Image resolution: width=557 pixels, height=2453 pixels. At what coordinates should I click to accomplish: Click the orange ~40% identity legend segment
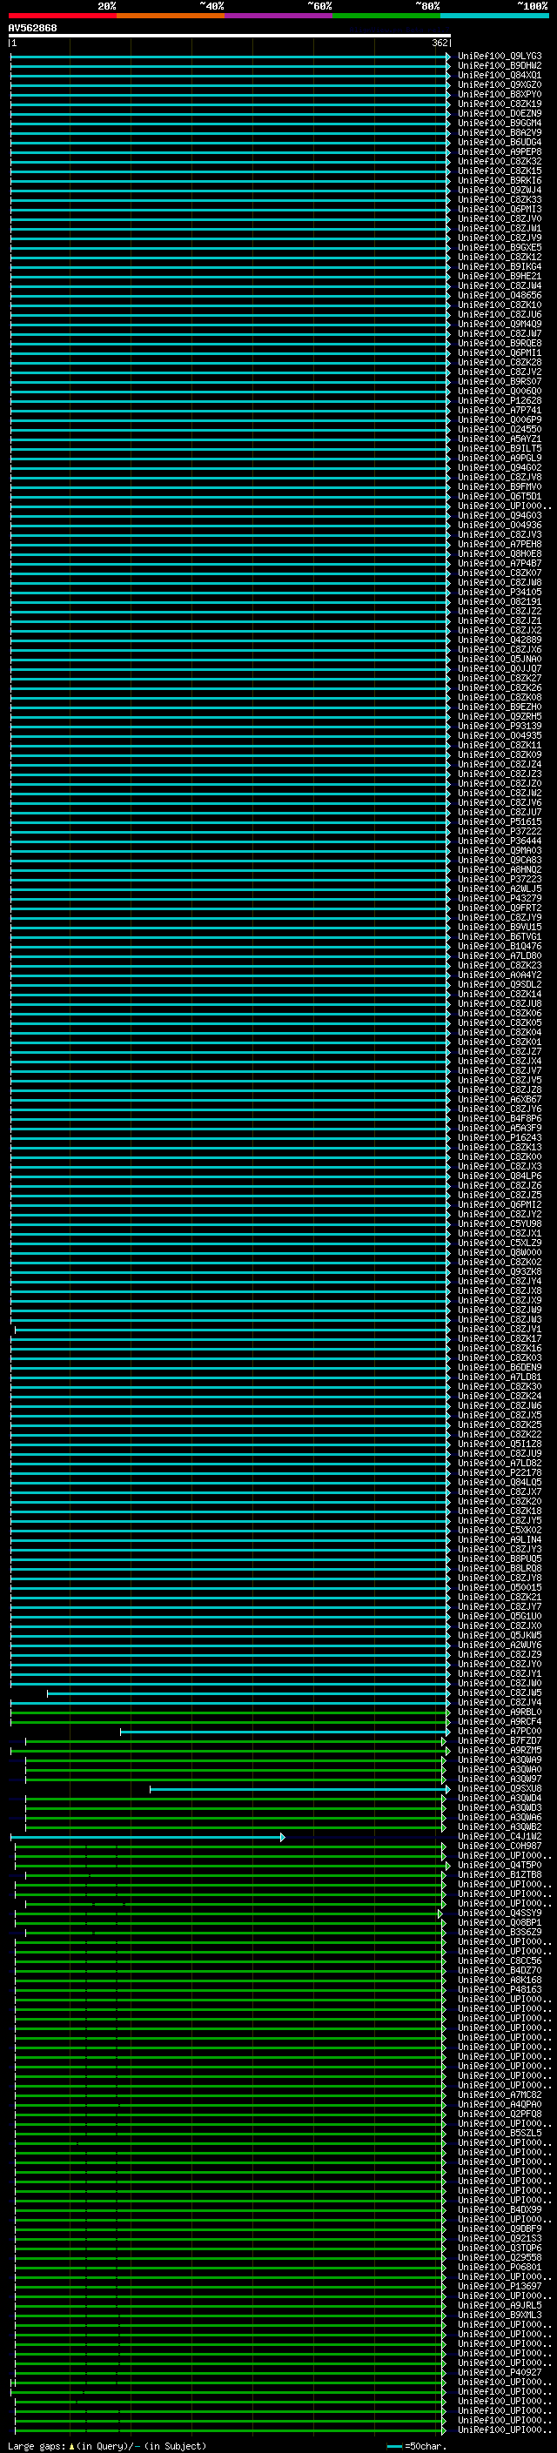point(171,16)
